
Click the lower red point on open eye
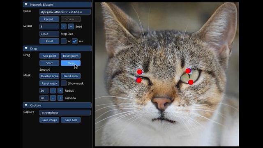191,82
